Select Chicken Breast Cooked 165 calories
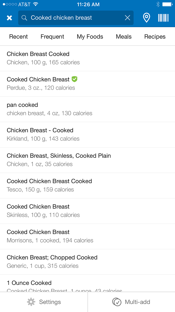175x312 pixels. [87, 58]
